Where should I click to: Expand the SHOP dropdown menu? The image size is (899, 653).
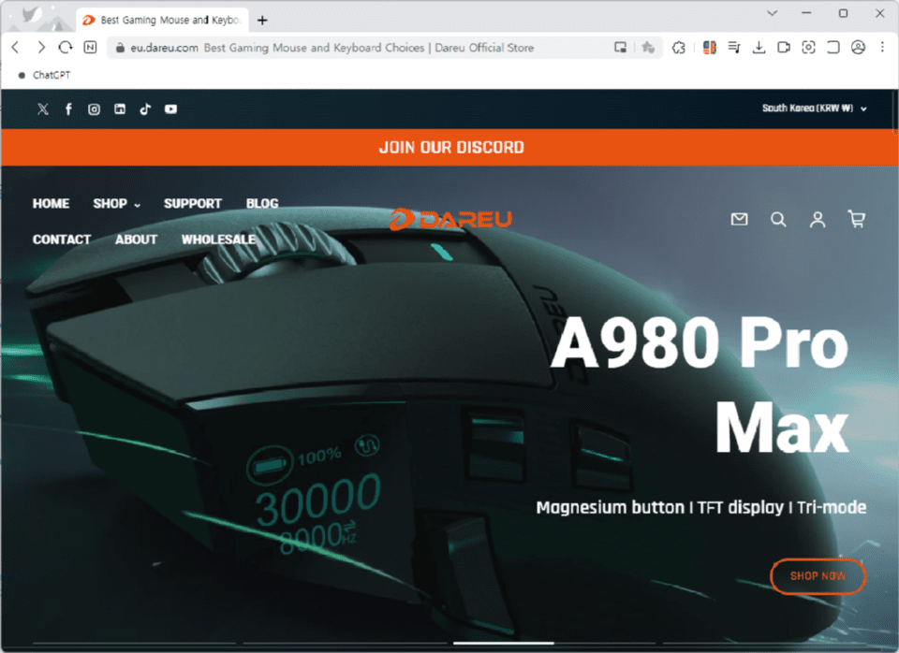116,203
